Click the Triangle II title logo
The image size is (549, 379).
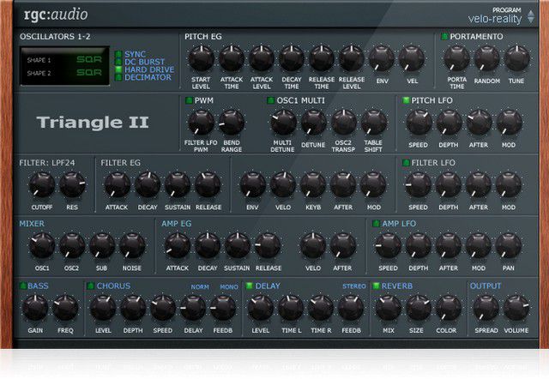pyautogui.click(x=93, y=123)
